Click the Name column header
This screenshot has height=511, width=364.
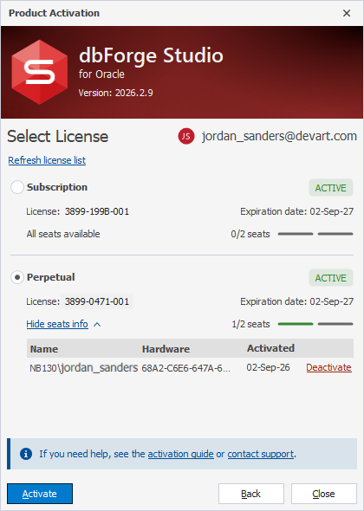pyautogui.click(x=44, y=349)
